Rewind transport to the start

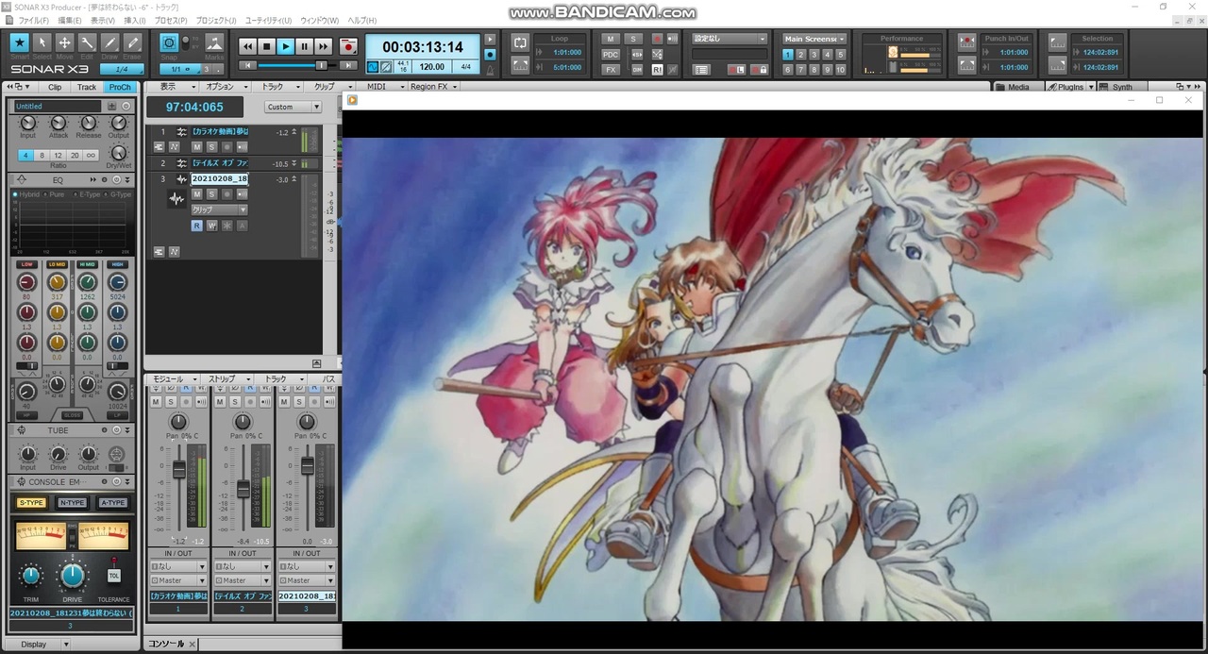pyautogui.click(x=247, y=45)
